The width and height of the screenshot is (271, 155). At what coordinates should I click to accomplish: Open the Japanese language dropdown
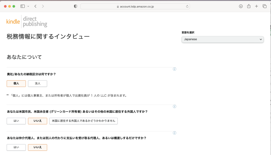223,39
